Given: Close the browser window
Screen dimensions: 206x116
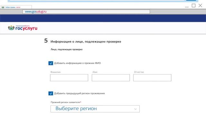Looking at the screenshot, I should tap(200, 5).
